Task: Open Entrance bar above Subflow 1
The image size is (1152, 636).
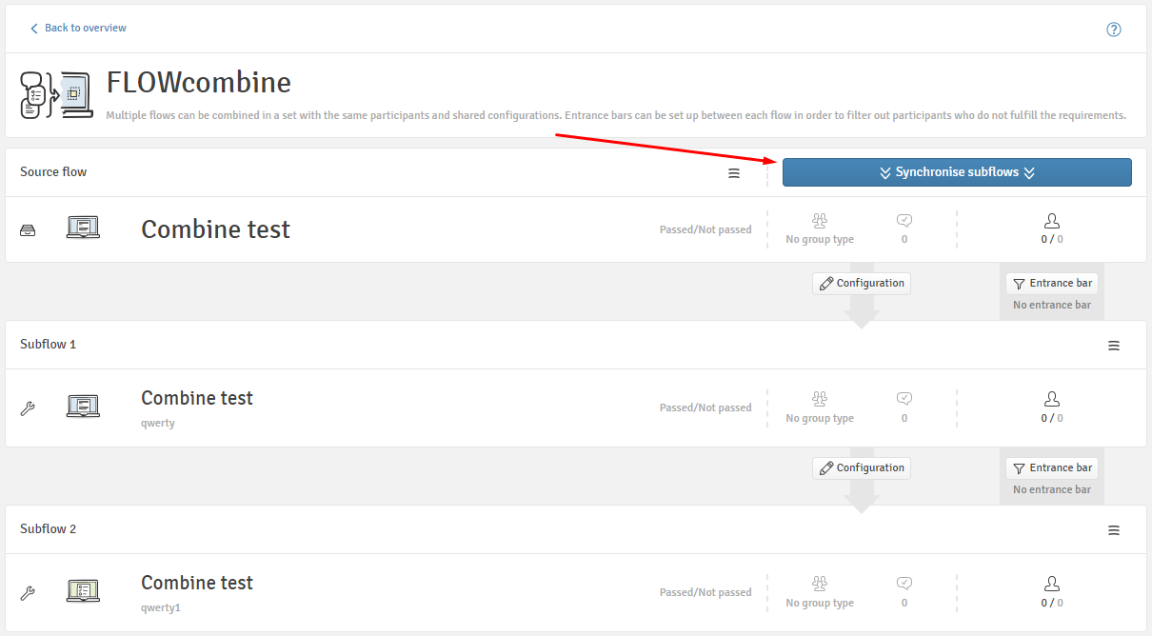Action: 1052,284
